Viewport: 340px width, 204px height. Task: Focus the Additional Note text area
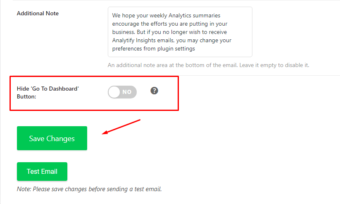coord(180,32)
